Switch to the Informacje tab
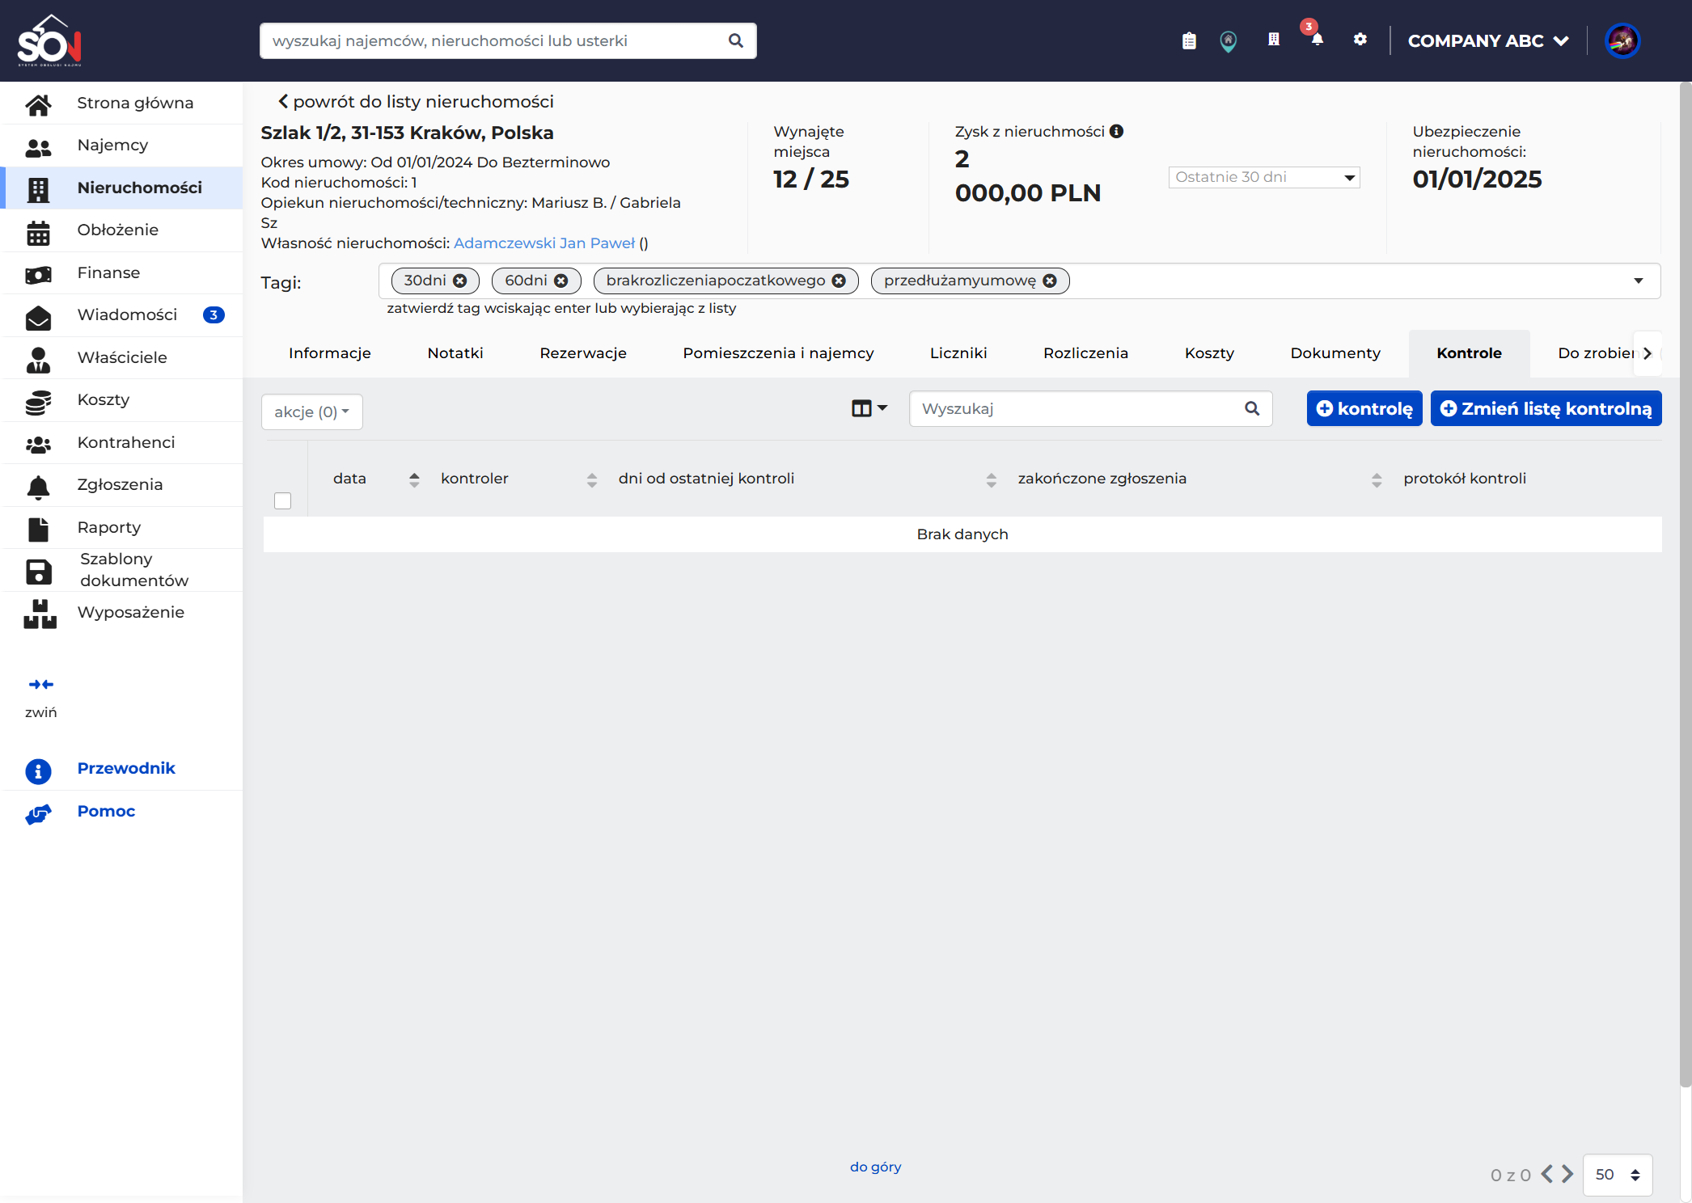 pyautogui.click(x=329, y=353)
